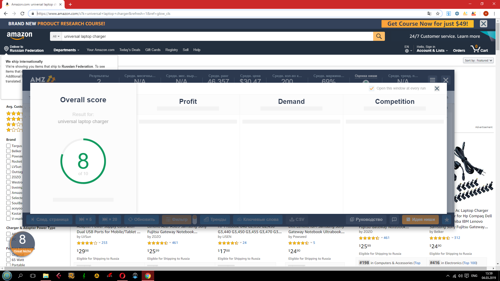Check the Targus brand filter

pyautogui.click(x=8, y=146)
